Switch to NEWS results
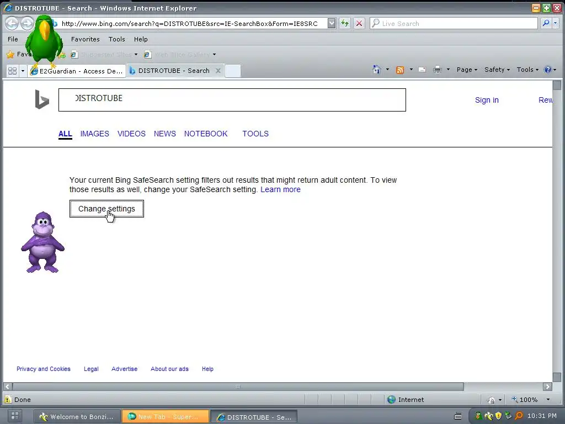Image resolution: width=565 pixels, height=424 pixels. point(164,134)
